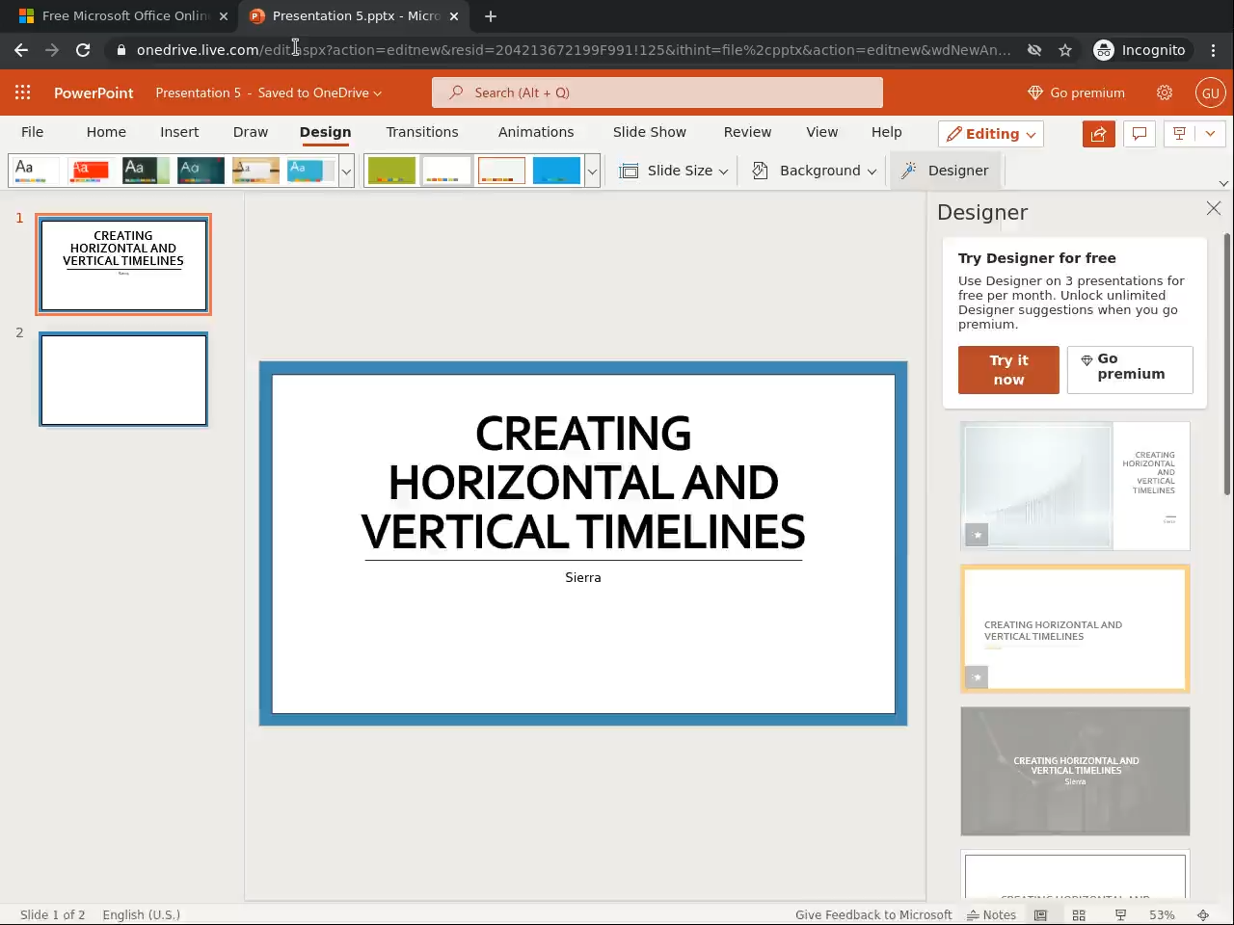Click the Share icon button
The height and width of the screenshot is (925, 1234).
1098,134
